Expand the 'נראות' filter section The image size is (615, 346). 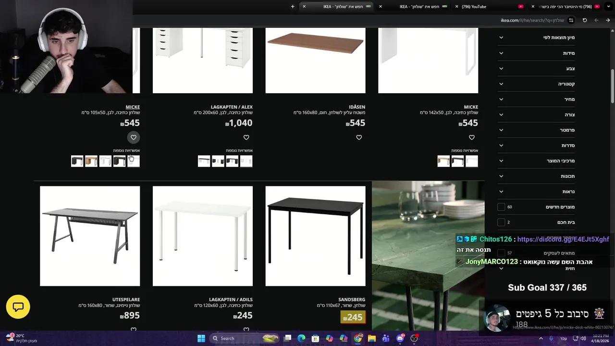536,191
